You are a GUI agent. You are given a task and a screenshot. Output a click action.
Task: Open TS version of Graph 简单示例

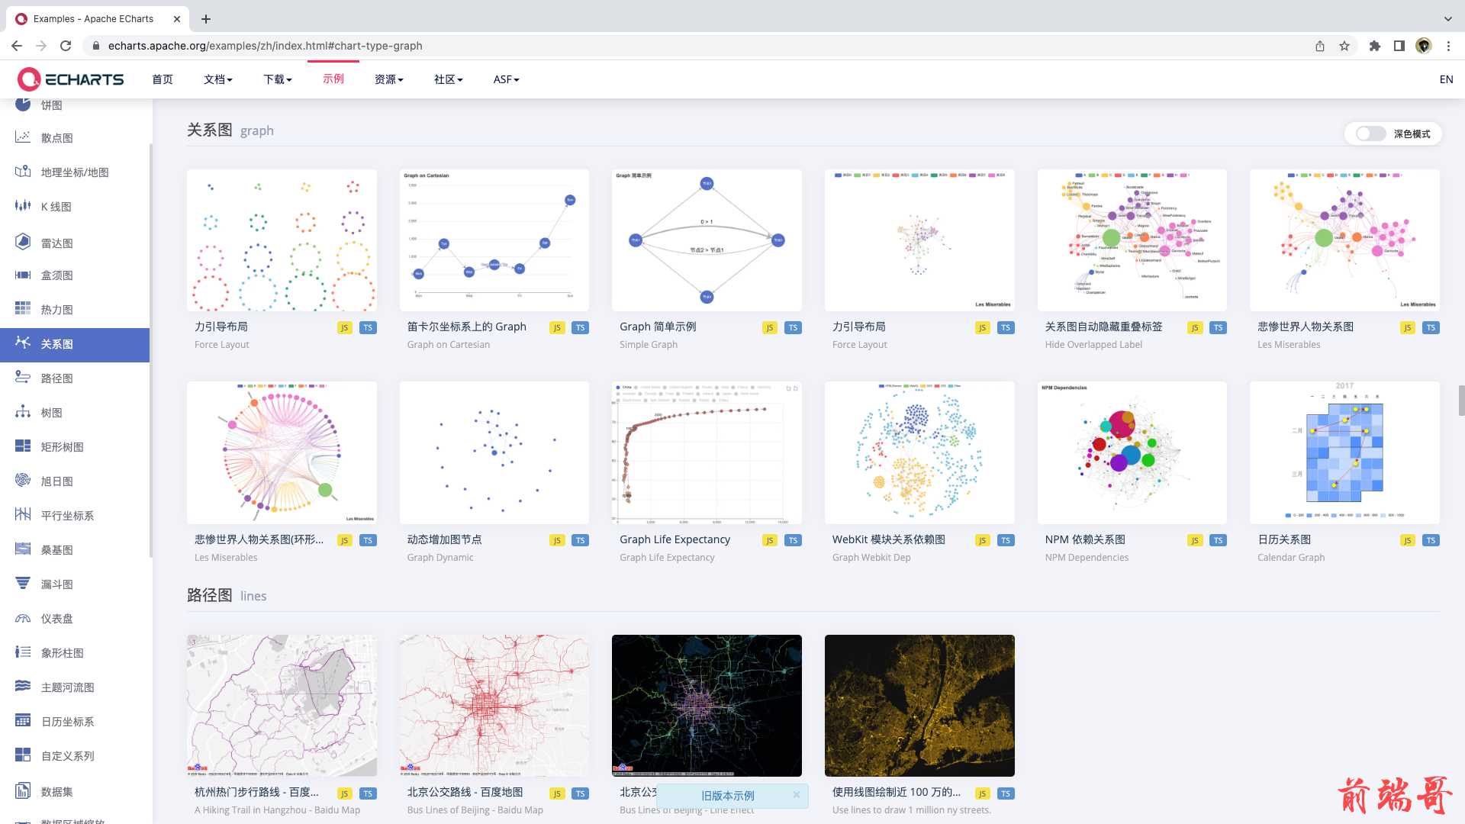pyautogui.click(x=794, y=328)
